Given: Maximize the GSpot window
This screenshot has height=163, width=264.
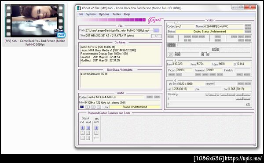Looking at the screenshot, I should pyautogui.click(x=241, y=7).
